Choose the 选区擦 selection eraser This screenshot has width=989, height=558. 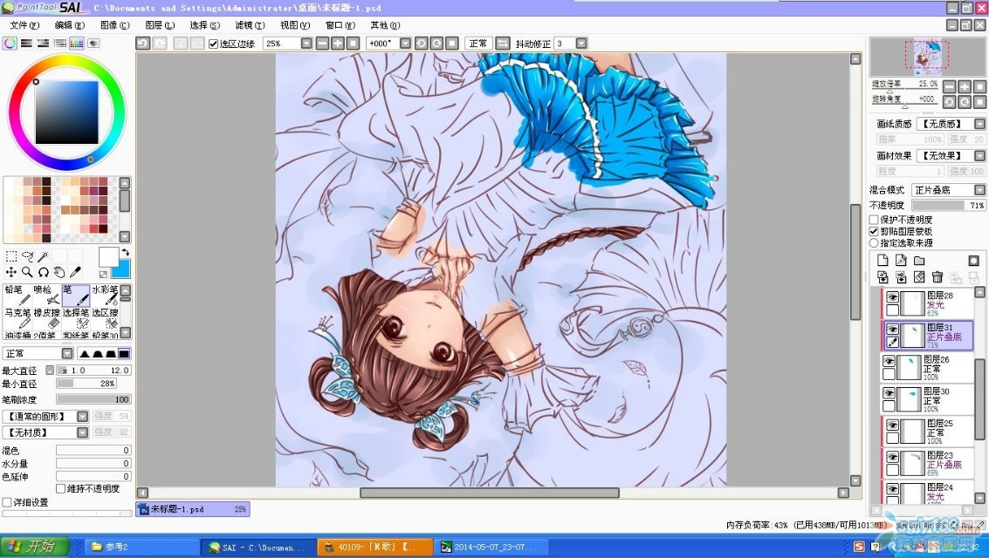coord(105,318)
